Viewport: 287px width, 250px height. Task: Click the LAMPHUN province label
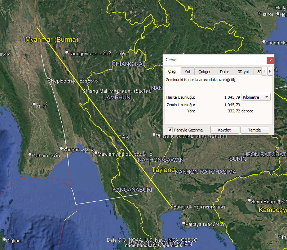[x=117, y=98]
